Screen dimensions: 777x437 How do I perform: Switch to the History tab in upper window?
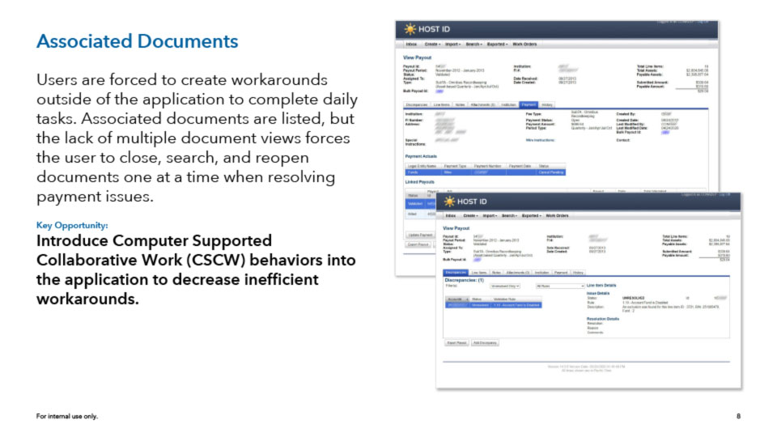548,104
